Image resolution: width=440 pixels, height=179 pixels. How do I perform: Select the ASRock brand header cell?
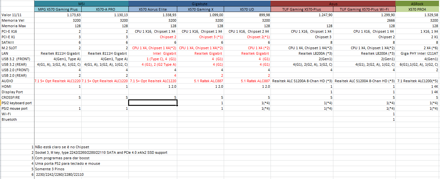[x=418, y=4]
